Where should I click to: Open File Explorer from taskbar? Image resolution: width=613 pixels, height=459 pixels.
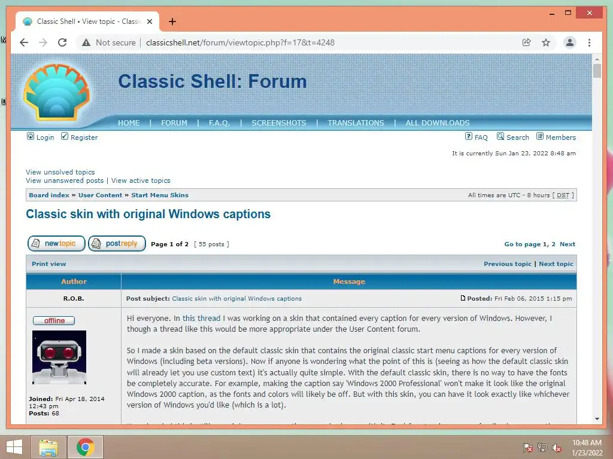pos(49,447)
